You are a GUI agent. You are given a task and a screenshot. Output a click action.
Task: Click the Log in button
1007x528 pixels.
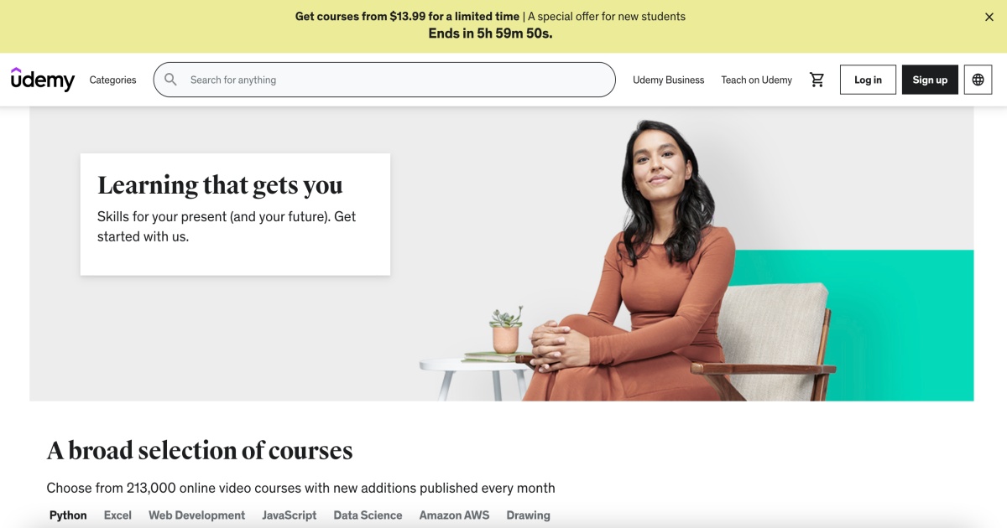(868, 80)
